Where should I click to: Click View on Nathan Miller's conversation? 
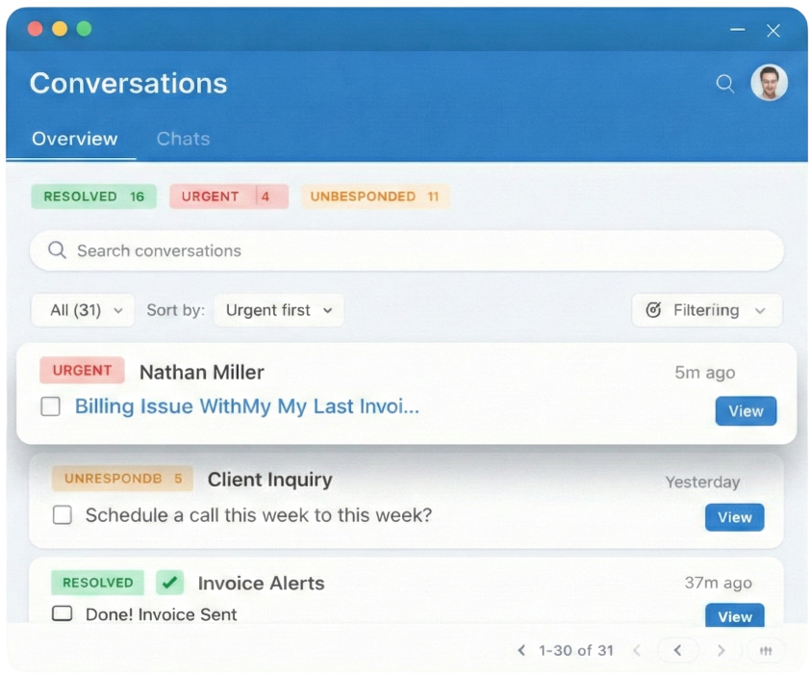point(746,411)
